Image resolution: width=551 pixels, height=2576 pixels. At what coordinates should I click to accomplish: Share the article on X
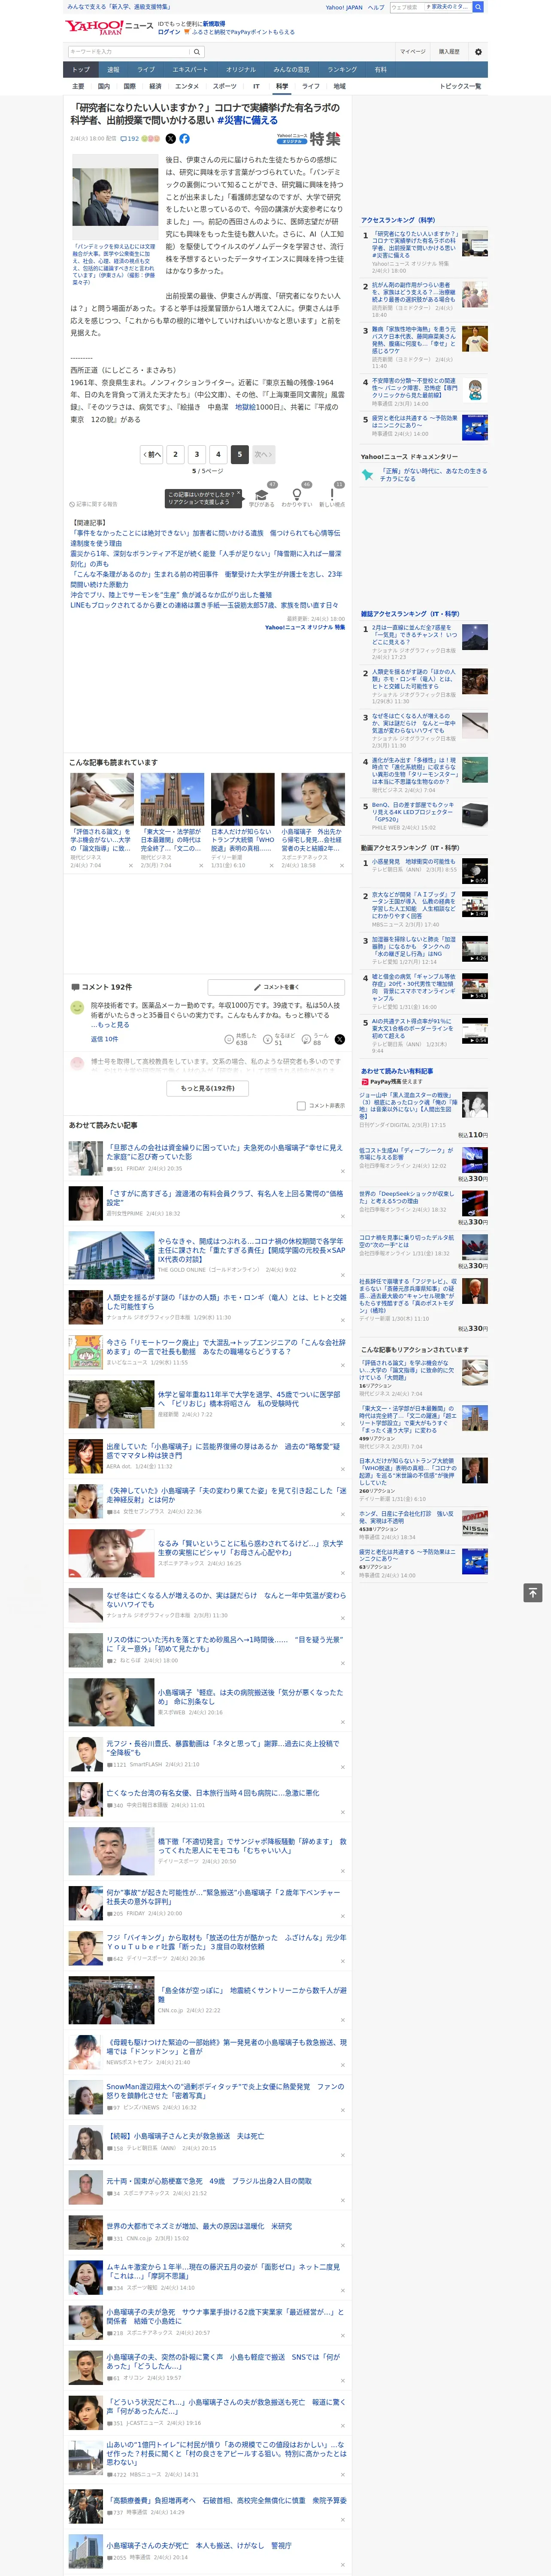click(x=170, y=139)
